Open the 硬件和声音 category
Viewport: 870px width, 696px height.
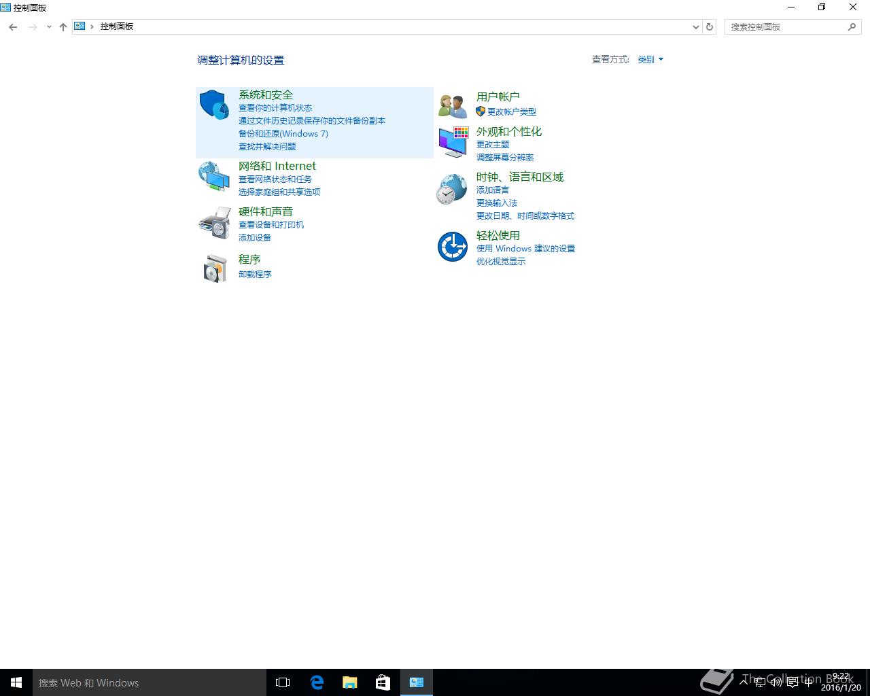(x=266, y=211)
